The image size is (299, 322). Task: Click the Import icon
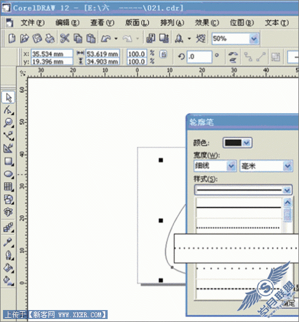pyautogui.click(x=151, y=38)
